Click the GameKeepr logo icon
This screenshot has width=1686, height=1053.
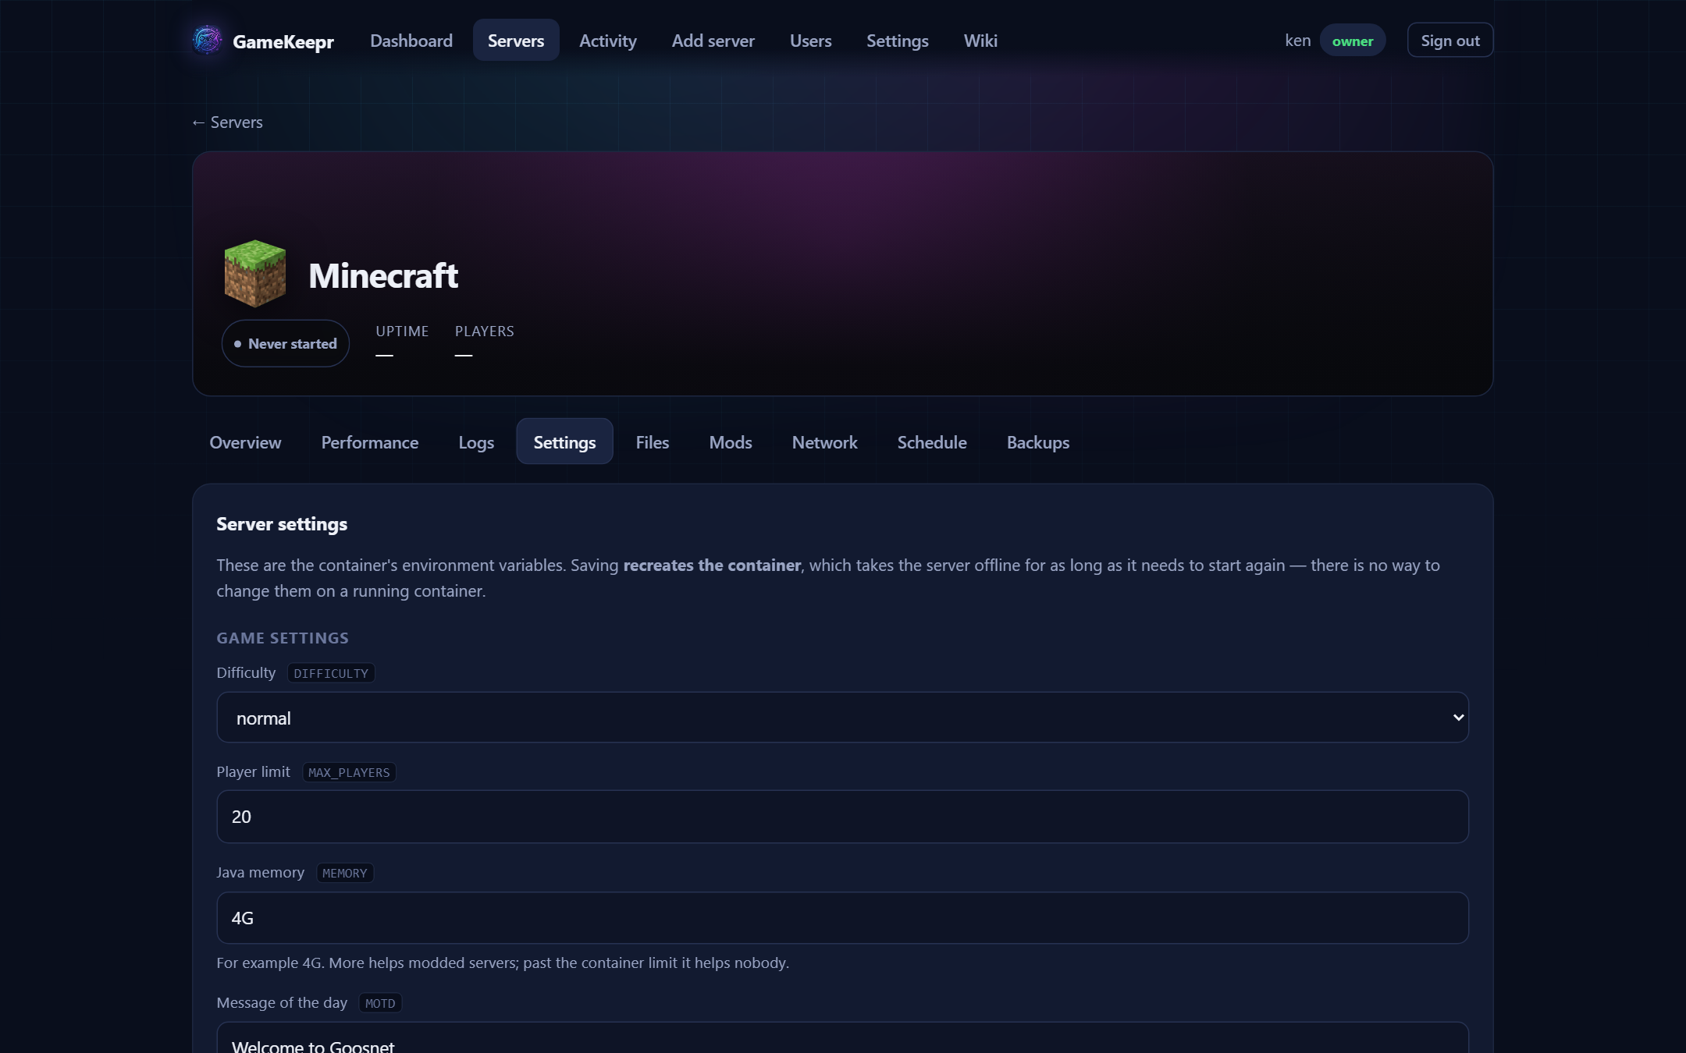click(x=208, y=40)
